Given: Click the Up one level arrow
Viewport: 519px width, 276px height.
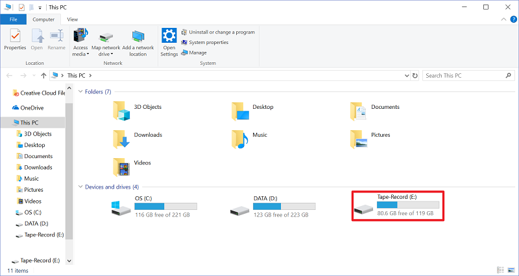Looking at the screenshot, I should [x=43, y=76].
